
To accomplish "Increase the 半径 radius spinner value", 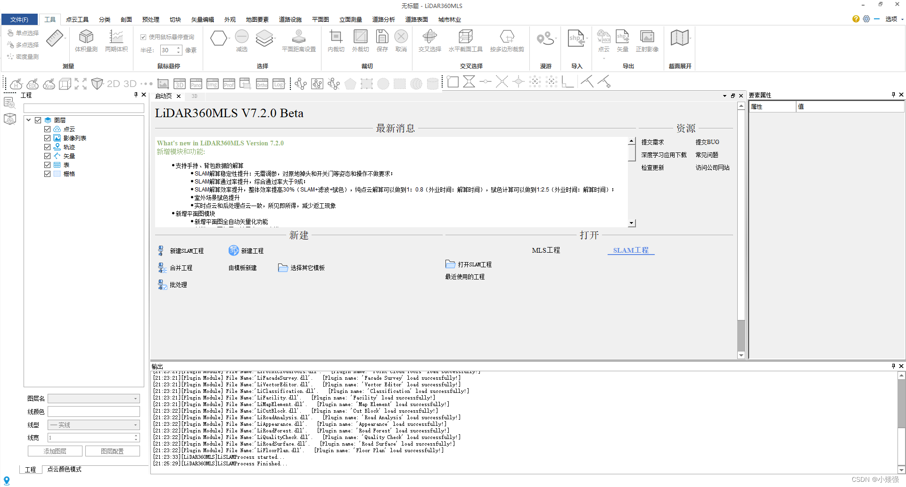I will [x=179, y=48].
